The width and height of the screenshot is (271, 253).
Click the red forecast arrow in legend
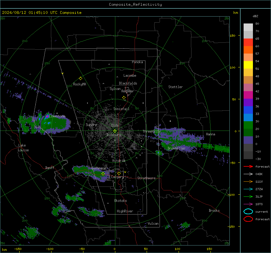(x=248, y=166)
